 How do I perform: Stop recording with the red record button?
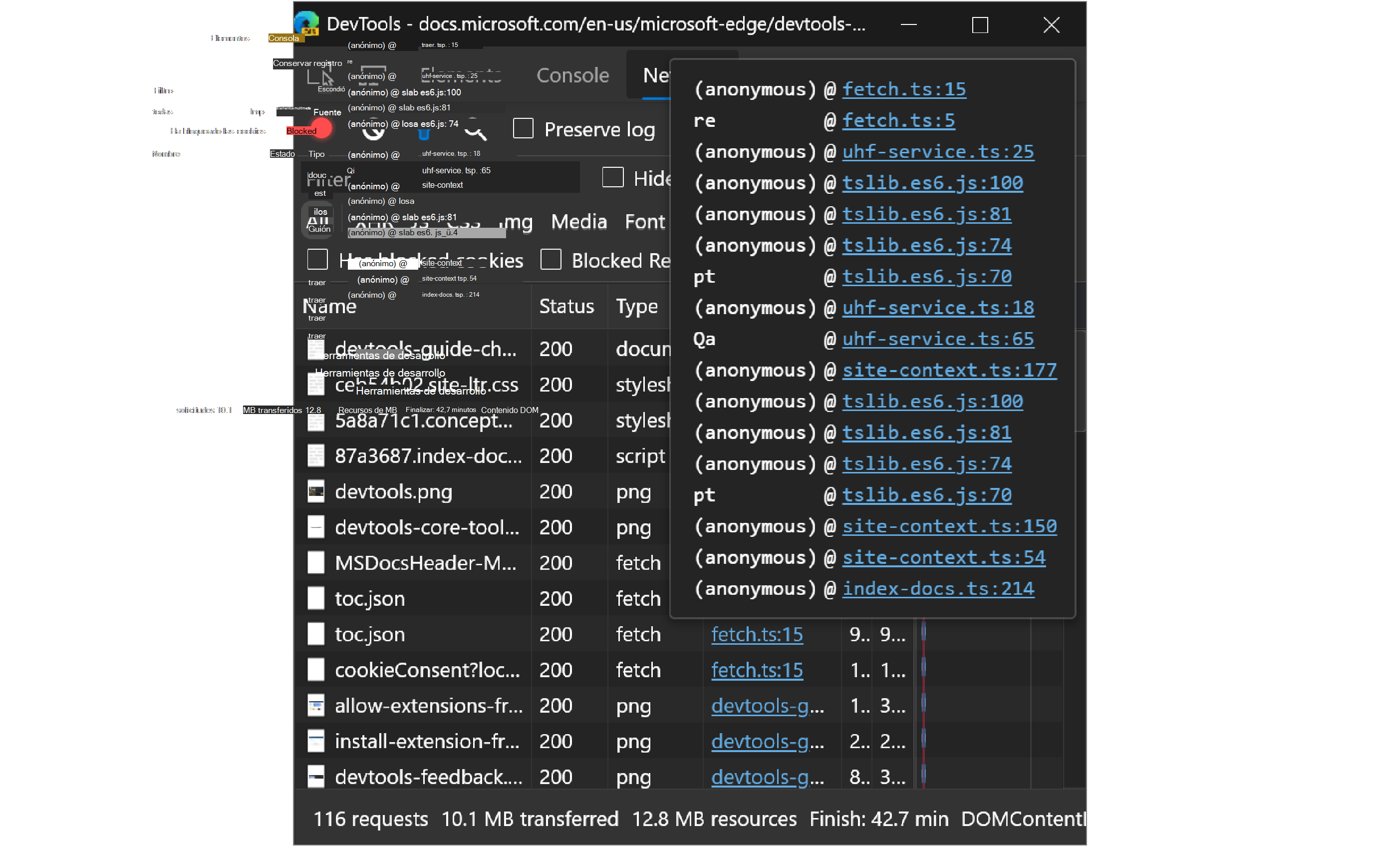coord(322,129)
